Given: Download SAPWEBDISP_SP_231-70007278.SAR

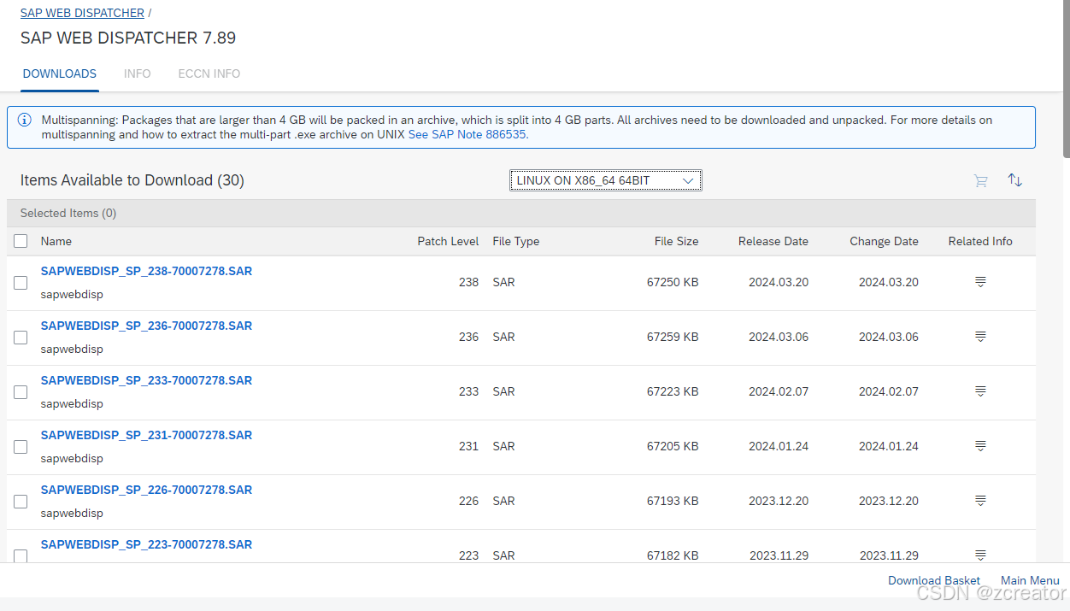Looking at the screenshot, I should coord(146,435).
